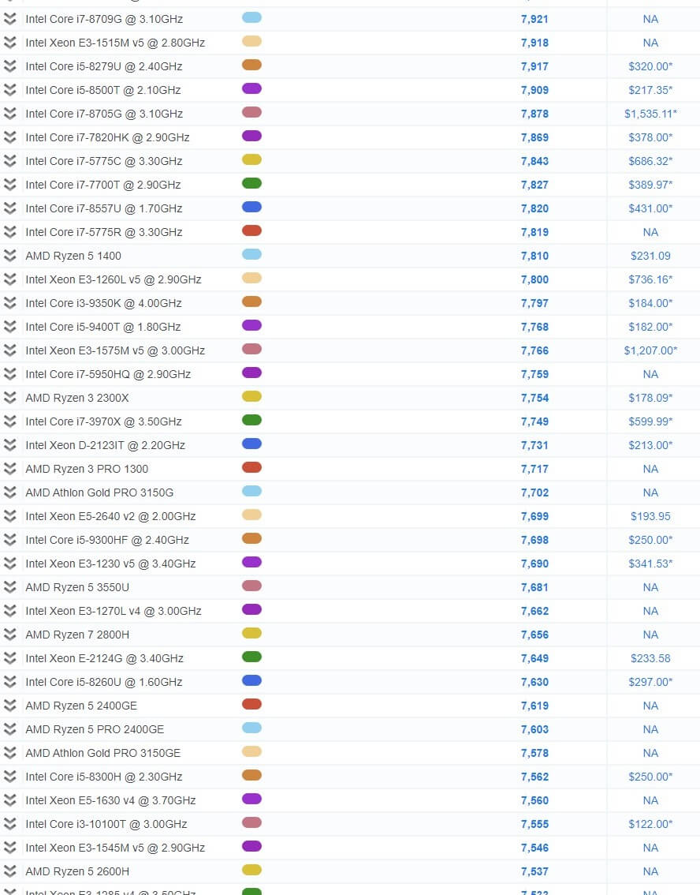Open the Intel Xeon E3-1260L v5 link
The image size is (700, 895).
tap(114, 279)
